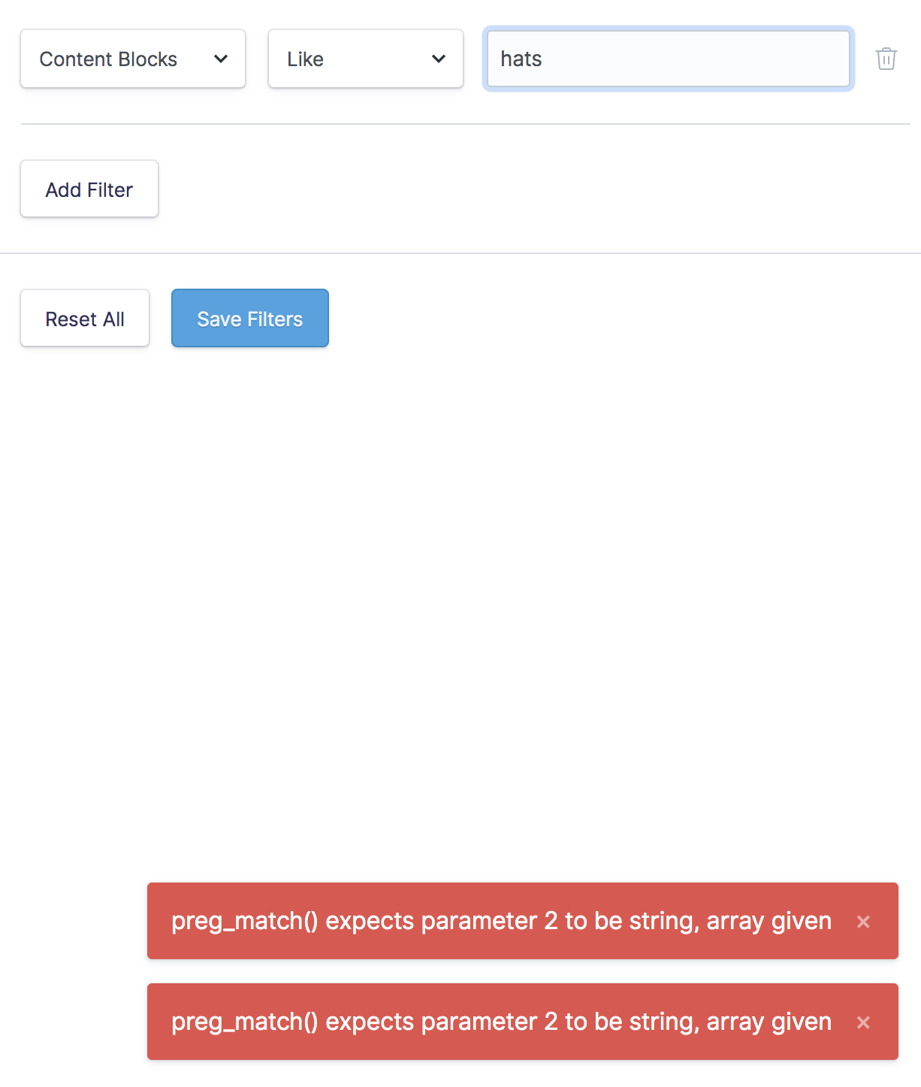Open the Like comparison operator dropdown

click(x=365, y=59)
